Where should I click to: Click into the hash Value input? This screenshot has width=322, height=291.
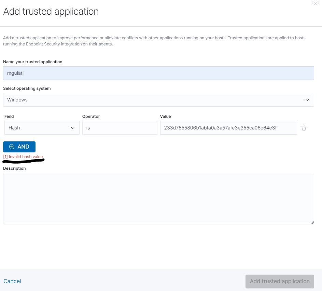coord(228,128)
